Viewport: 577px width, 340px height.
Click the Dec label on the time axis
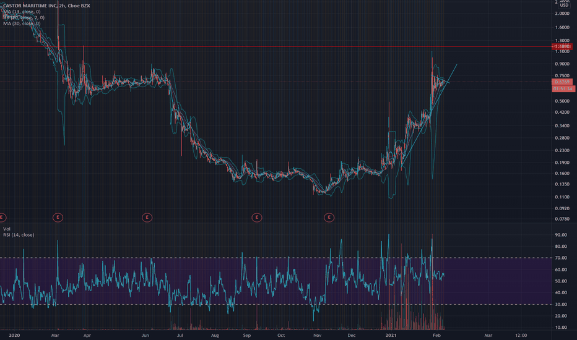(352, 335)
